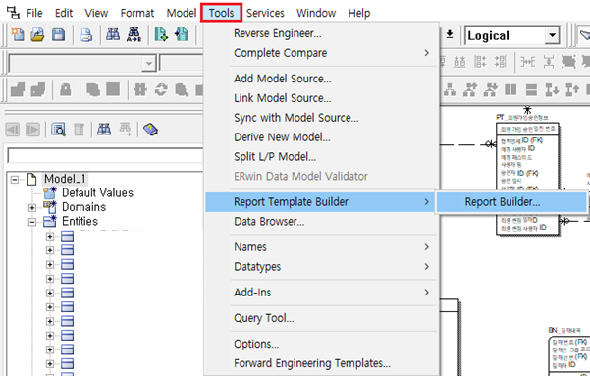Click the arrow of the empty combo box

149,64
